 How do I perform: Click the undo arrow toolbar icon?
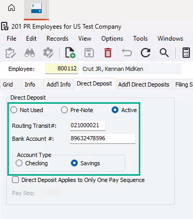click(127, 53)
